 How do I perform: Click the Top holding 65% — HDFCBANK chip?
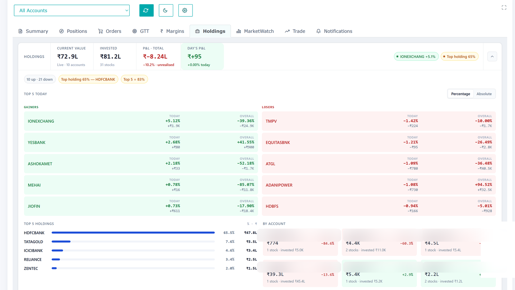(x=88, y=79)
